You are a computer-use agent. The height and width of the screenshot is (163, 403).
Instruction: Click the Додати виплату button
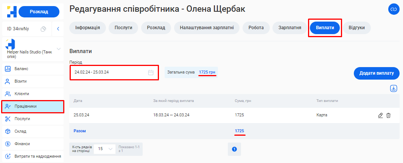(377, 73)
